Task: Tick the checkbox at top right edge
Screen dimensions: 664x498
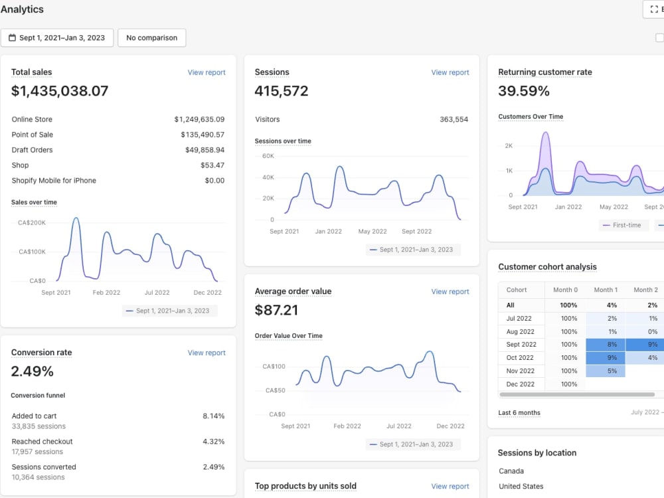Action: click(659, 38)
